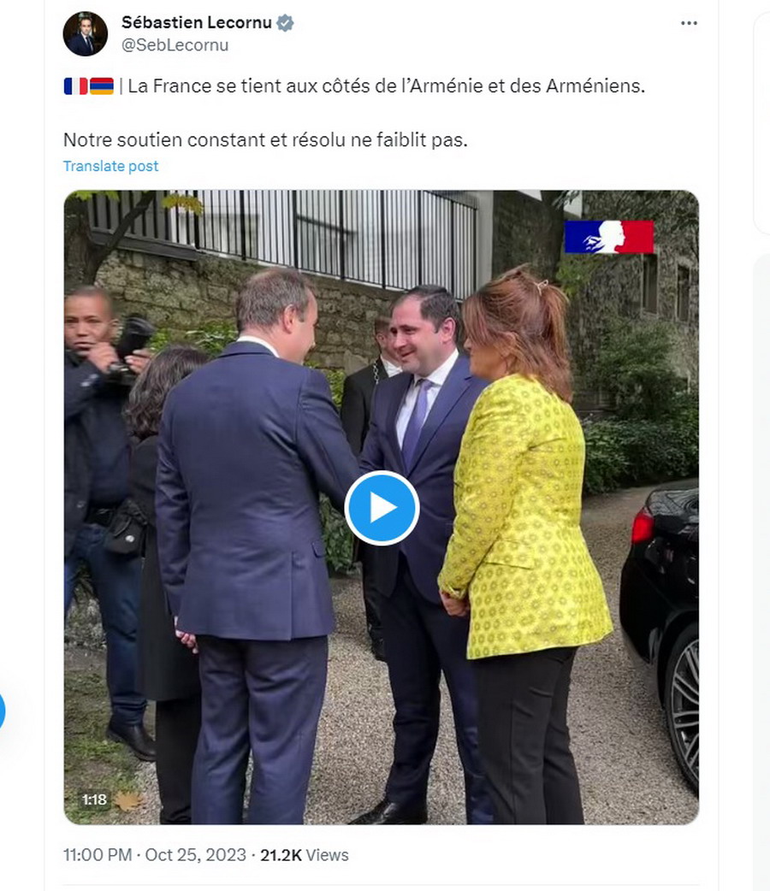Open the three-dot more options menu
Viewport: 770px width, 891px height.
click(x=689, y=23)
